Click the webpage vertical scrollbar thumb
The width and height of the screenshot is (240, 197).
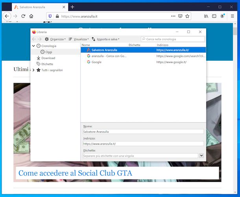[235, 31]
